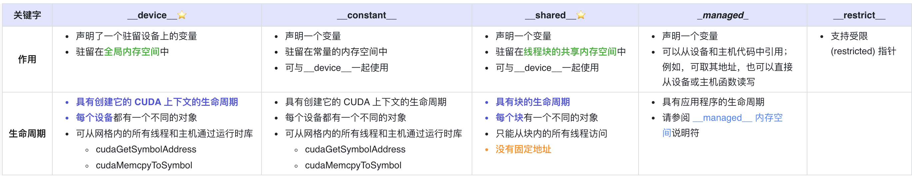Click the star icon beside __shared__
The height and width of the screenshot is (177, 912).
pos(581,15)
